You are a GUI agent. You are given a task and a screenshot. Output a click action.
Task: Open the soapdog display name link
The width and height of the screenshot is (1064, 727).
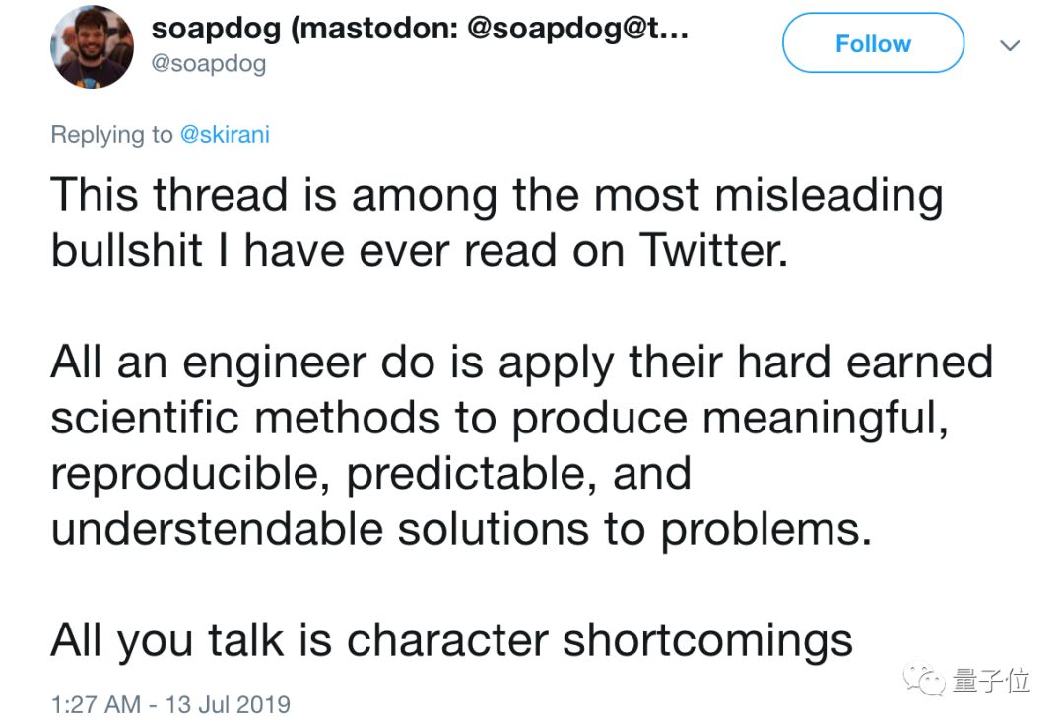pos(419,29)
